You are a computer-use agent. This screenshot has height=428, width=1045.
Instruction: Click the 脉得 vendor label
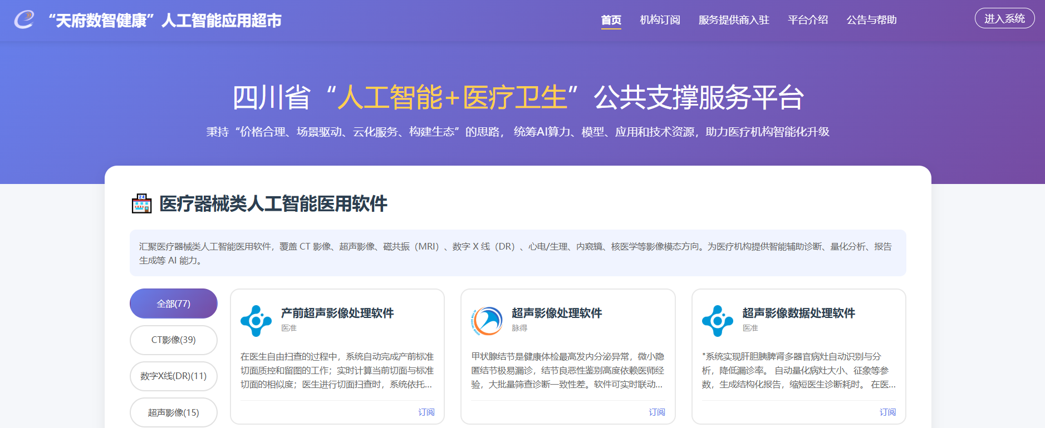pyautogui.click(x=519, y=328)
